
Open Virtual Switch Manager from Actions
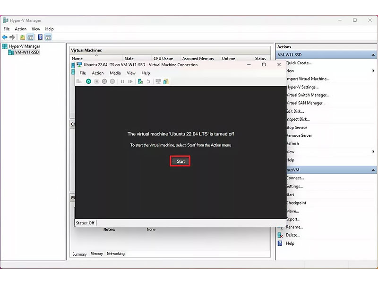(308, 95)
